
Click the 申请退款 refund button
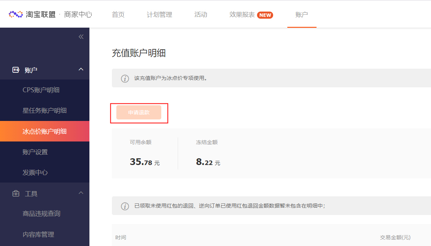[x=139, y=112]
